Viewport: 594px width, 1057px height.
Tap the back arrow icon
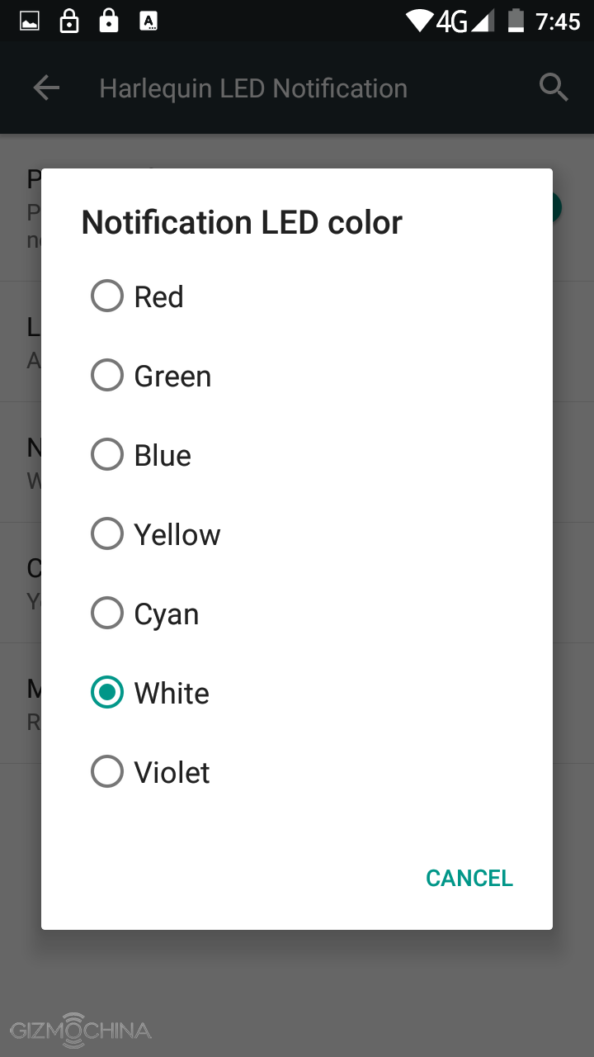click(46, 88)
